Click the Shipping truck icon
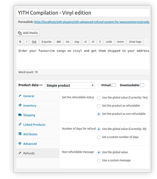Screen dimensions: 157x179 20,115
